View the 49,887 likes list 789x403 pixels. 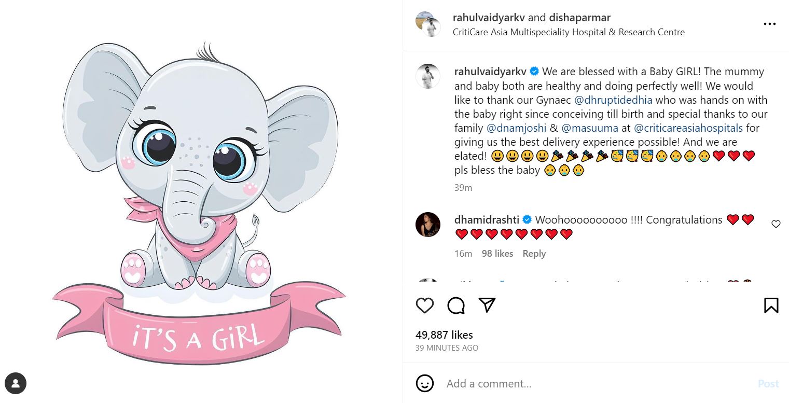pos(444,335)
